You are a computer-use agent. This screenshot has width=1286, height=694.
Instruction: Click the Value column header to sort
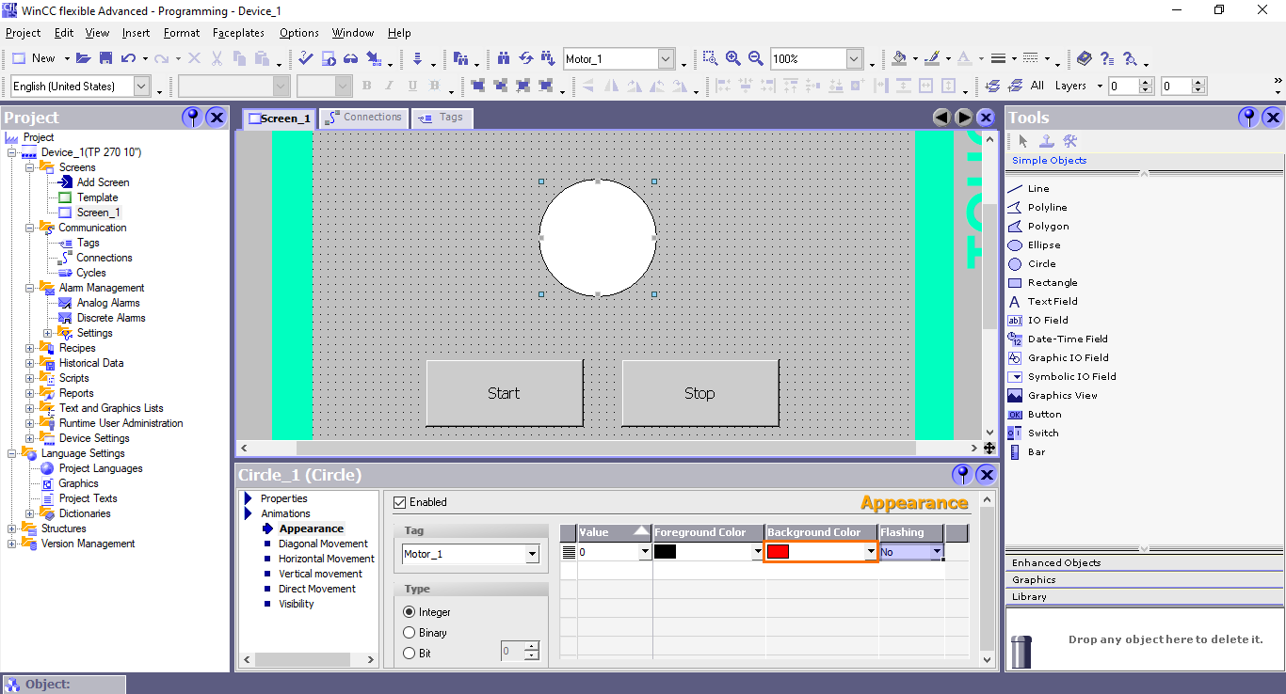[615, 532]
